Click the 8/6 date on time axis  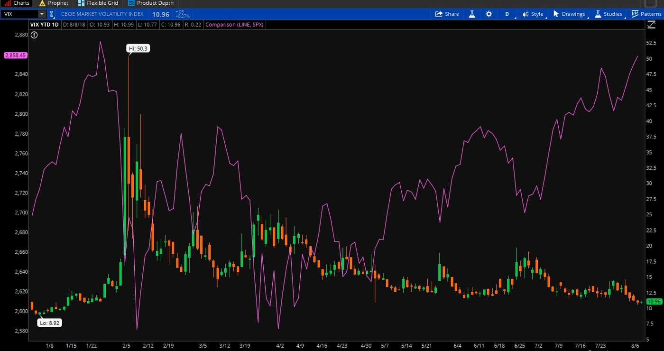tap(635, 346)
